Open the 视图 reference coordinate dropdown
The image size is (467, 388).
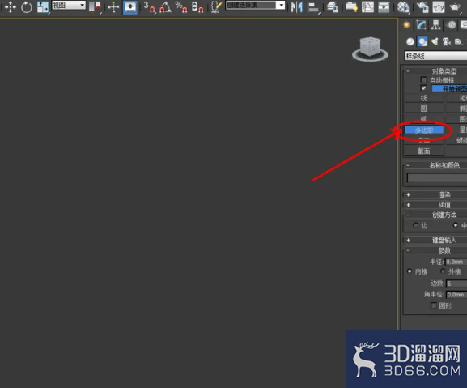click(69, 5)
